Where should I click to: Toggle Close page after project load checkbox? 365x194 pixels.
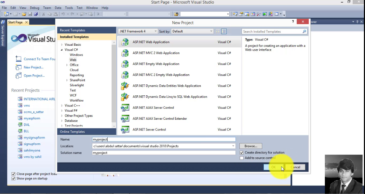click(x=13, y=174)
